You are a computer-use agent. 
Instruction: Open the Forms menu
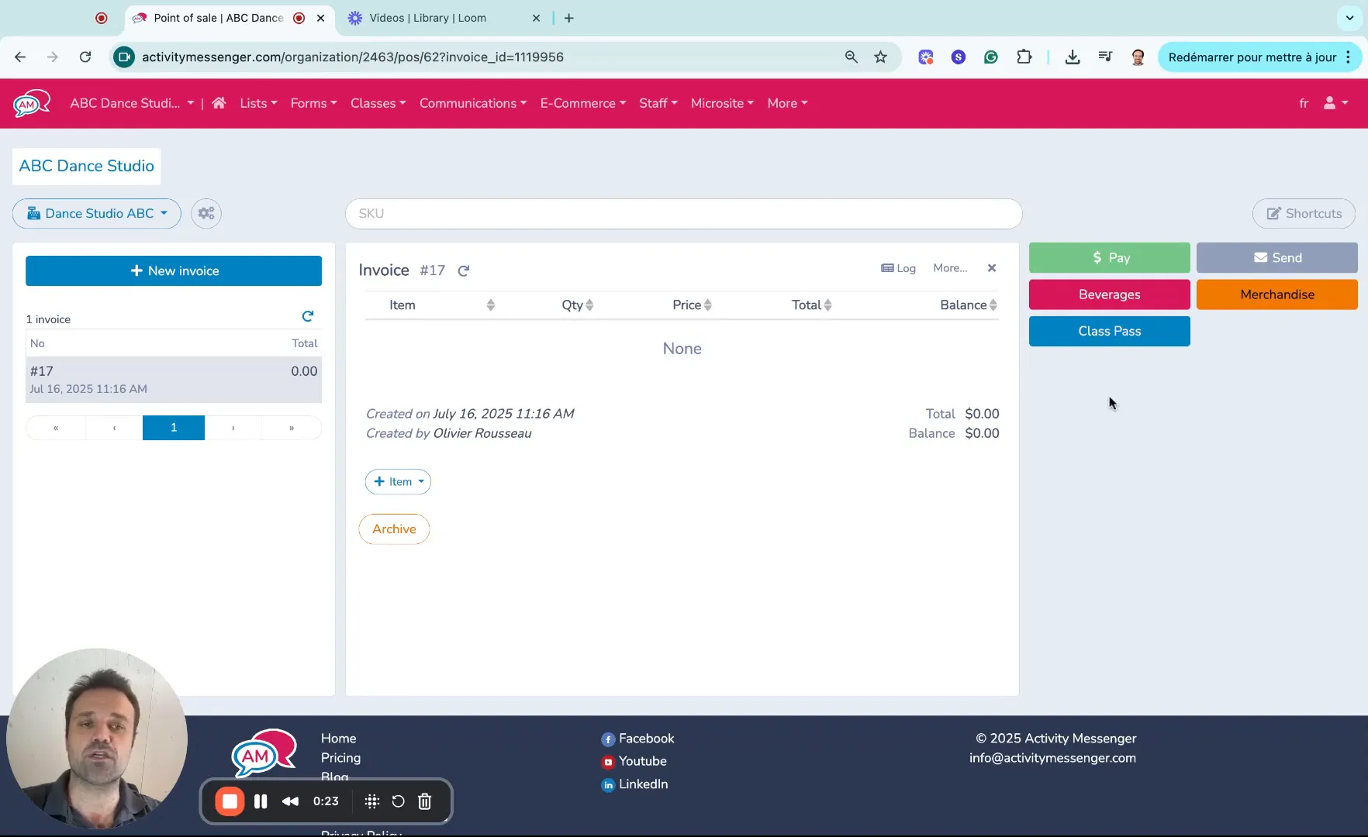click(313, 103)
